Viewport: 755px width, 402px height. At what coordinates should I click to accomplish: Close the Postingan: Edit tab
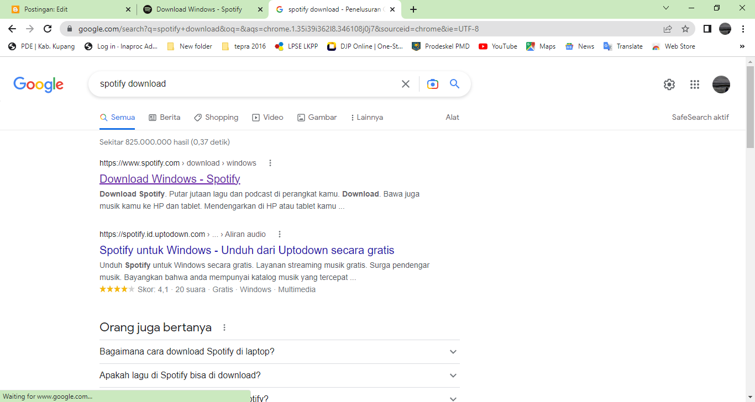point(128,9)
